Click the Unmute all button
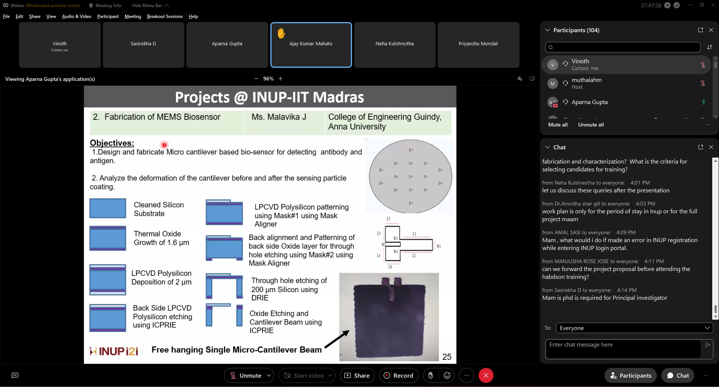The width and height of the screenshot is (719, 387). (x=591, y=125)
